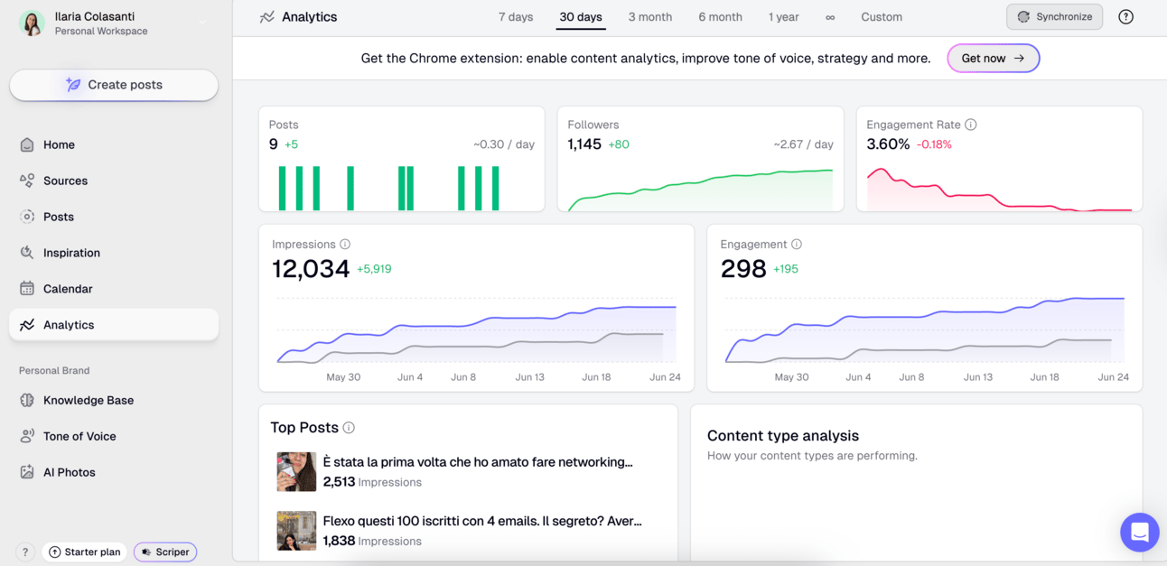The height and width of the screenshot is (566, 1167).
Task: Click the Scriper button
Action: (165, 552)
